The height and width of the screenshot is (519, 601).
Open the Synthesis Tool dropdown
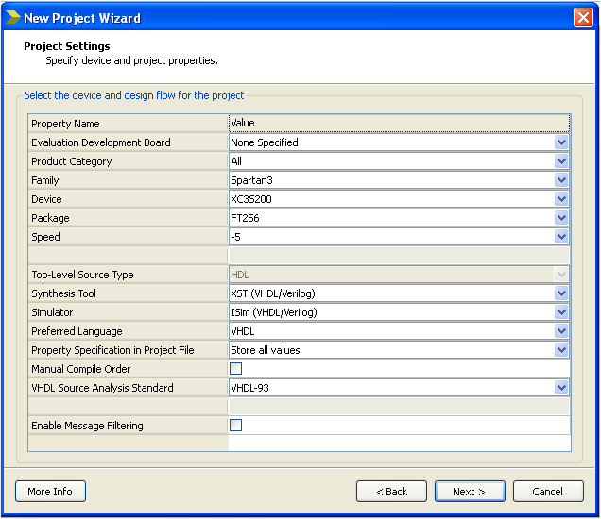(561, 293)
